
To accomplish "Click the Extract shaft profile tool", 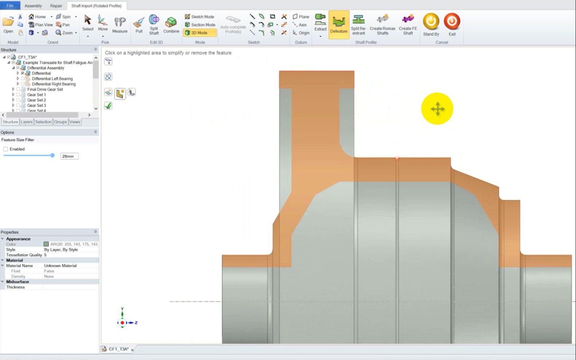I will pos(320,23).
